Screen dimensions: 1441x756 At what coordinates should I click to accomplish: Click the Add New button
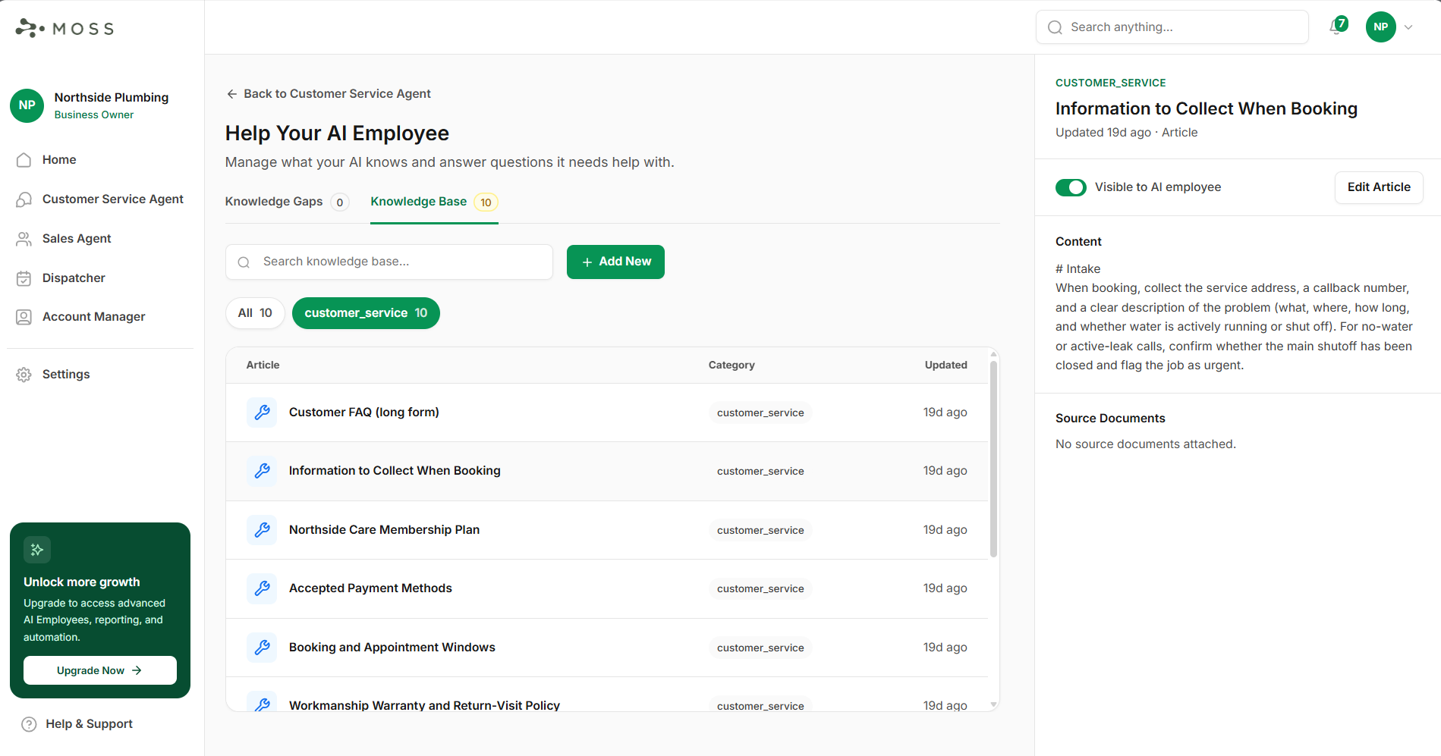coord(615,262)
